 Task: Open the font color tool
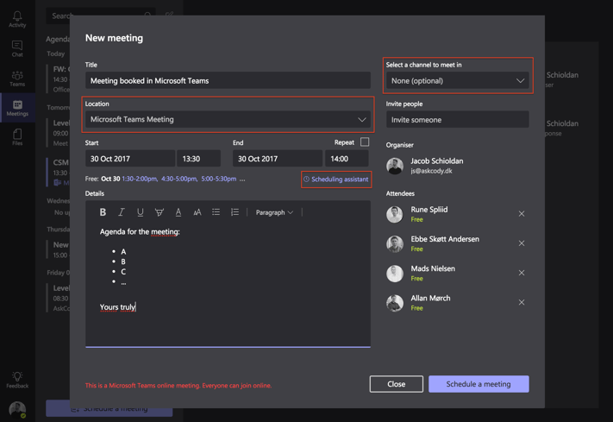point(178,212)
